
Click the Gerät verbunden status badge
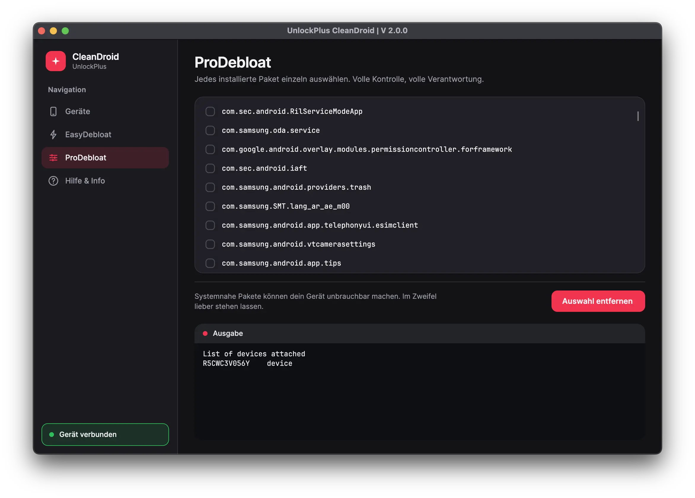105,434
